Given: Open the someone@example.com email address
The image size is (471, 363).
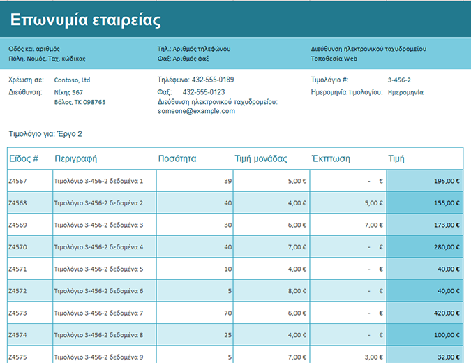Looking at the screenshot, I should (x=196, y=111).
